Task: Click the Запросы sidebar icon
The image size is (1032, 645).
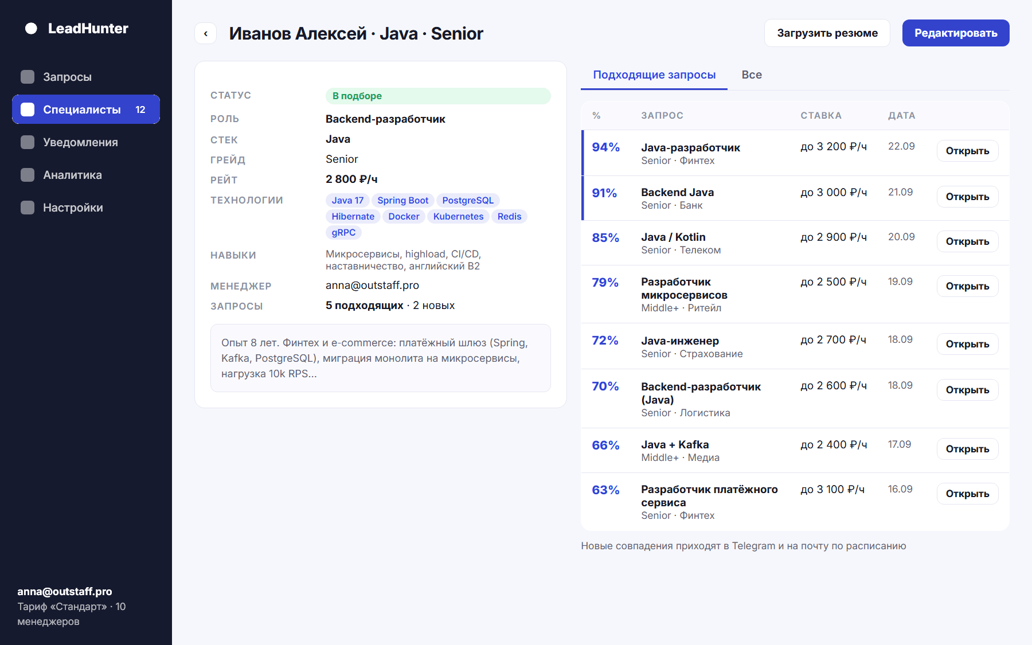Action: coord(28,77)
